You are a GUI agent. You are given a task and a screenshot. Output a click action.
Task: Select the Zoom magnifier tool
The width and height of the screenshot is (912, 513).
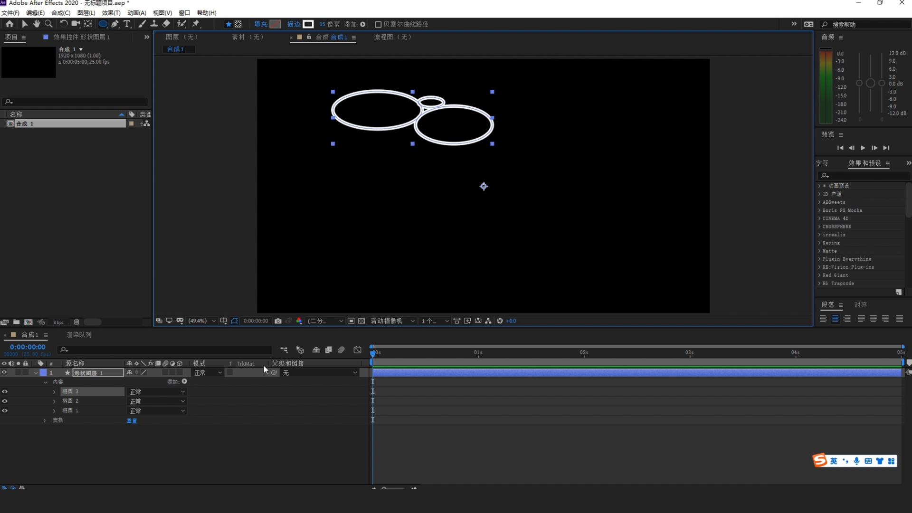pos(48,24)
